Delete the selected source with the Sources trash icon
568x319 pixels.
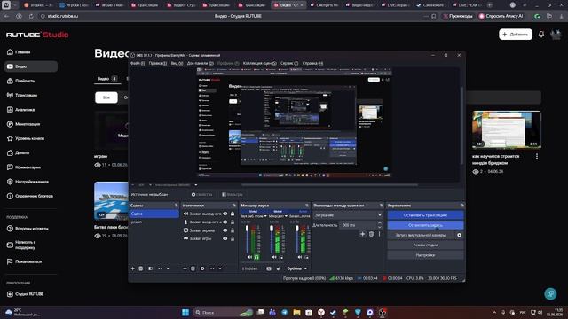[193, 268]
